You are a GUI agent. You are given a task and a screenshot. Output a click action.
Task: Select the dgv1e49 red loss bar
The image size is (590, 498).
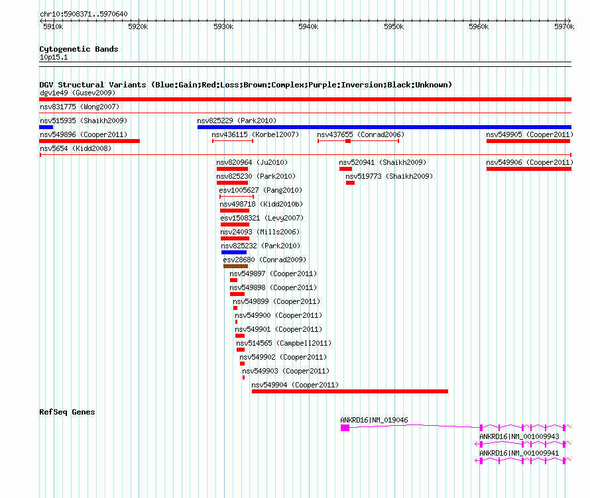pos(305,99)
